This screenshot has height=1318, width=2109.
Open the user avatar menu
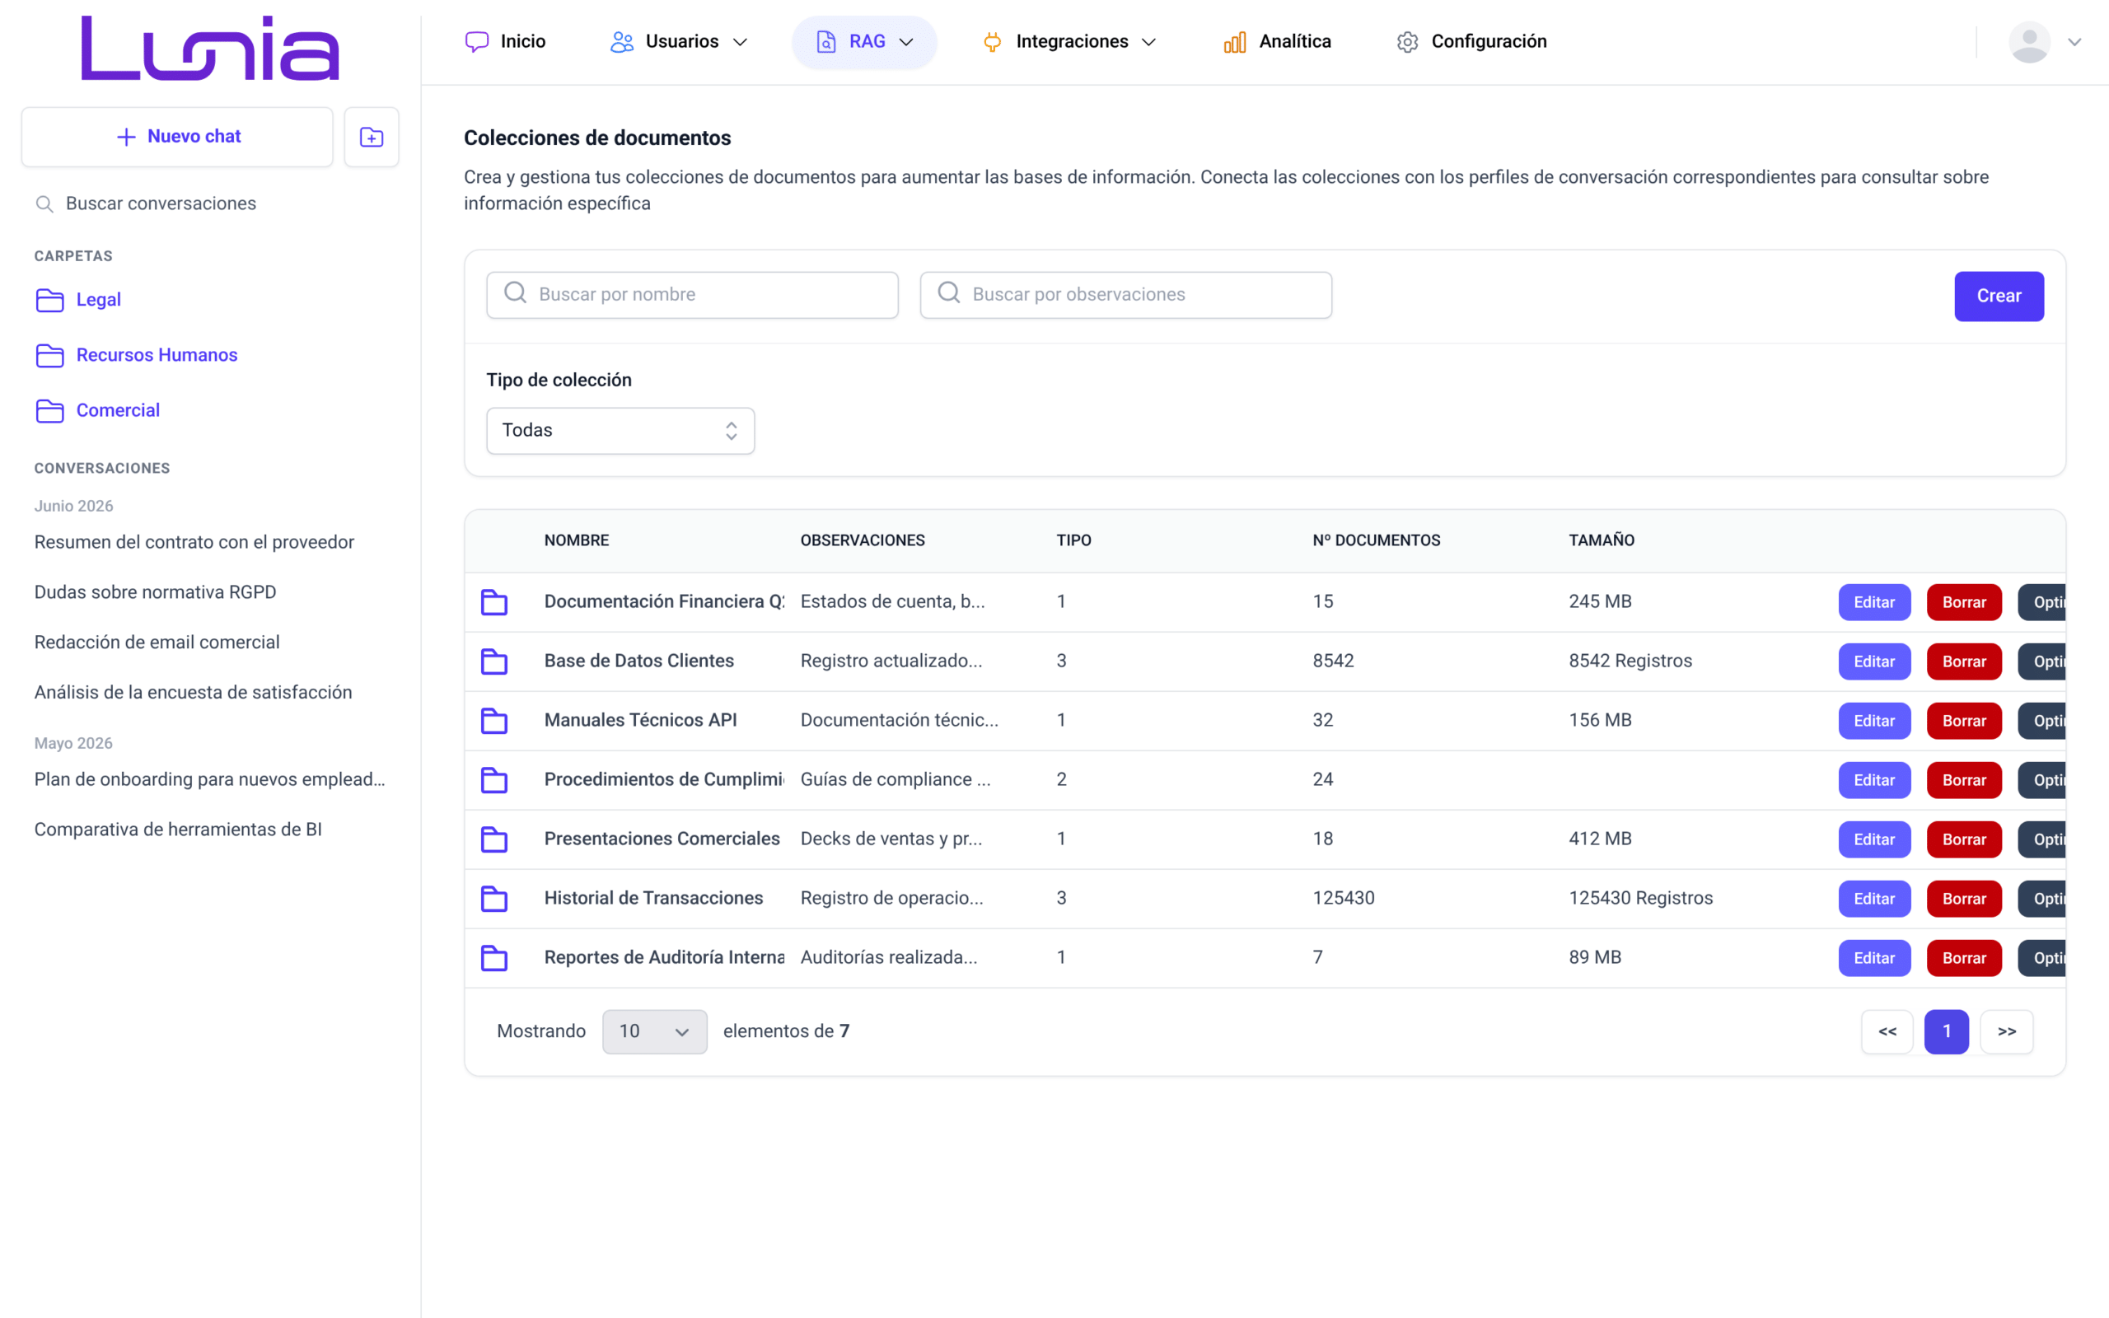tap(2045, 42)
